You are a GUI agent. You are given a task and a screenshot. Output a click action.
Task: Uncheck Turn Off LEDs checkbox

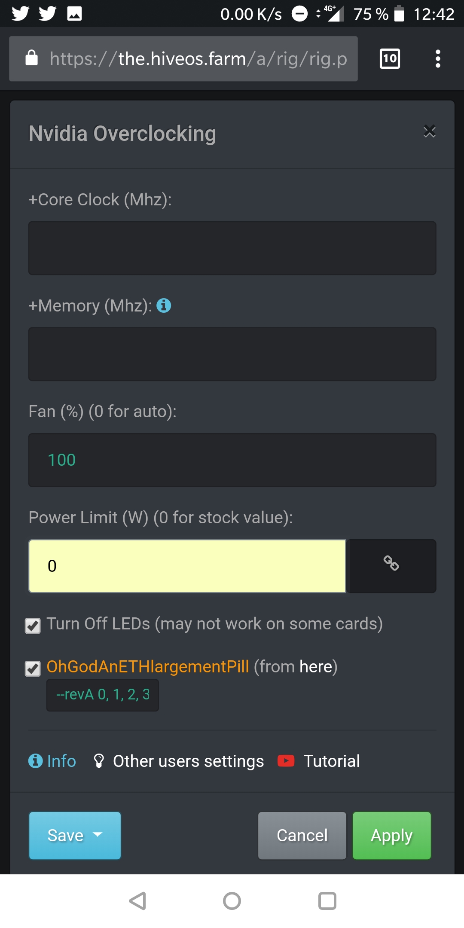click(x=33, y=626)
